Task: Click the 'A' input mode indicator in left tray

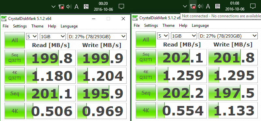Action: [76, 7]
